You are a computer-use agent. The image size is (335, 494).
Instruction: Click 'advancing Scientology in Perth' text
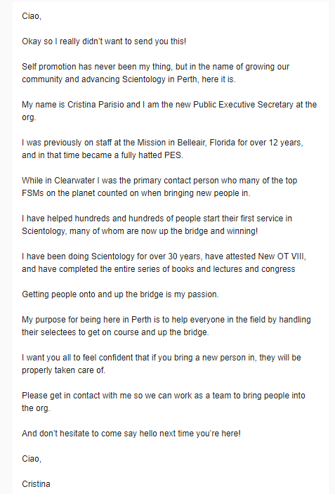(x=139, y=79)
